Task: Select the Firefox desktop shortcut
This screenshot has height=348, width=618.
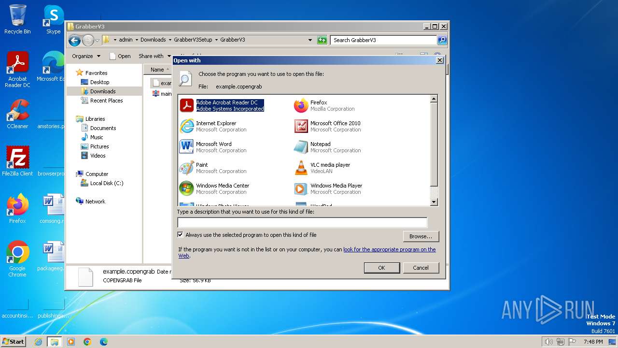Action: coord(17,209)
